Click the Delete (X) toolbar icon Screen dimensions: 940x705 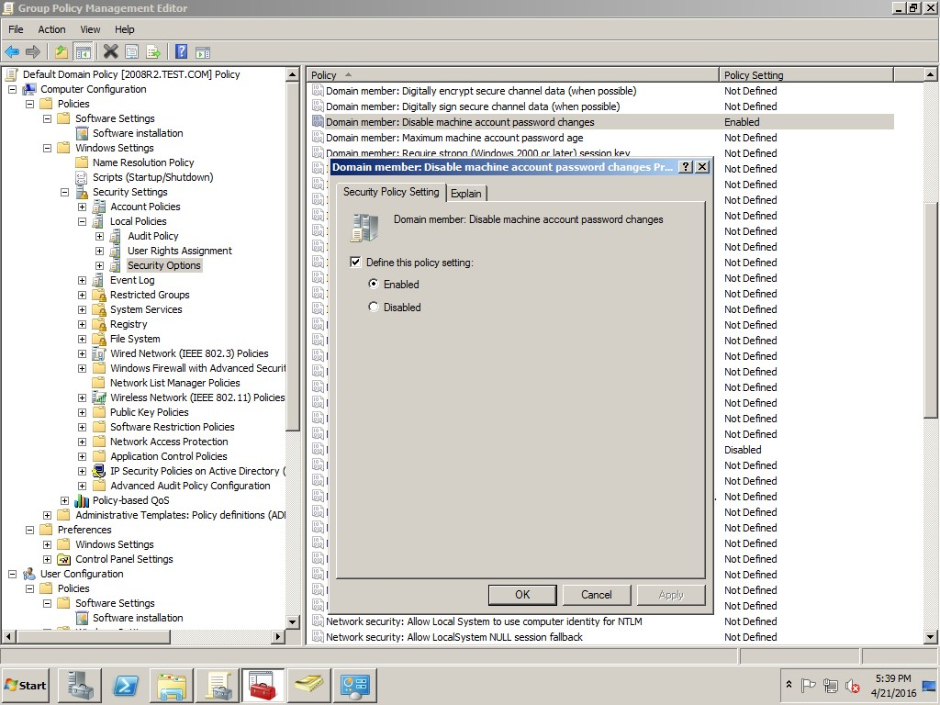tap(110, 52)
